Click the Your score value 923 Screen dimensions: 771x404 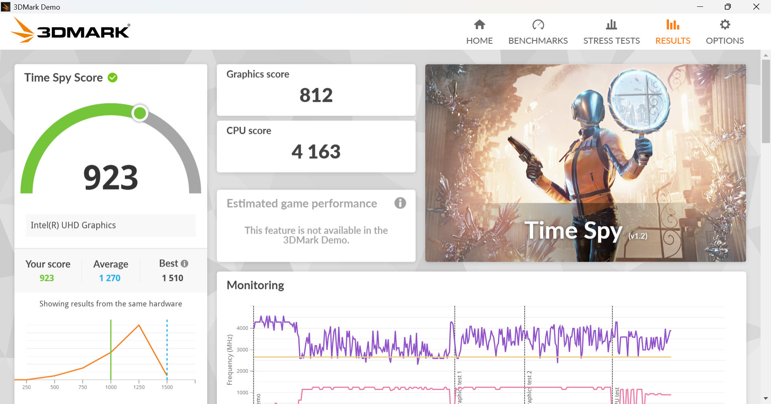[x=47, y=278]
